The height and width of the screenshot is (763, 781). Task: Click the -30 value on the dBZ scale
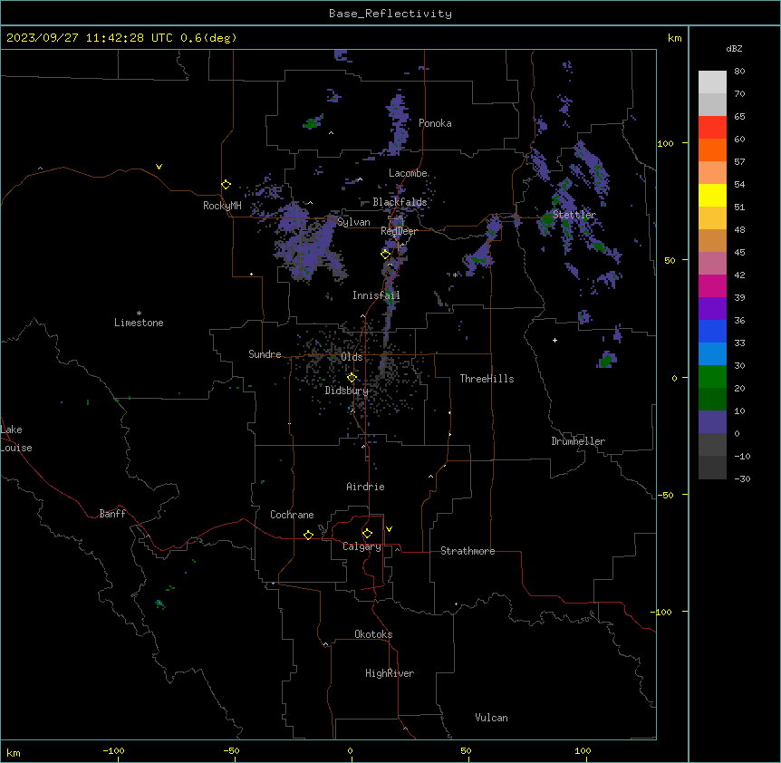pyautogui.click(x=742, y=479)
